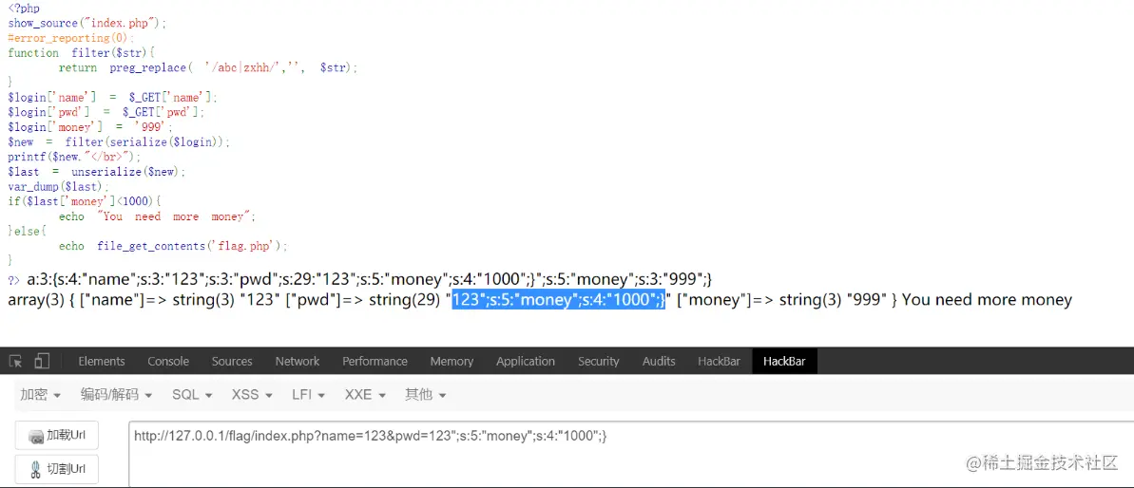The image size is (1134, 488).
Task: Open the Audits tab
Action: 658,361
